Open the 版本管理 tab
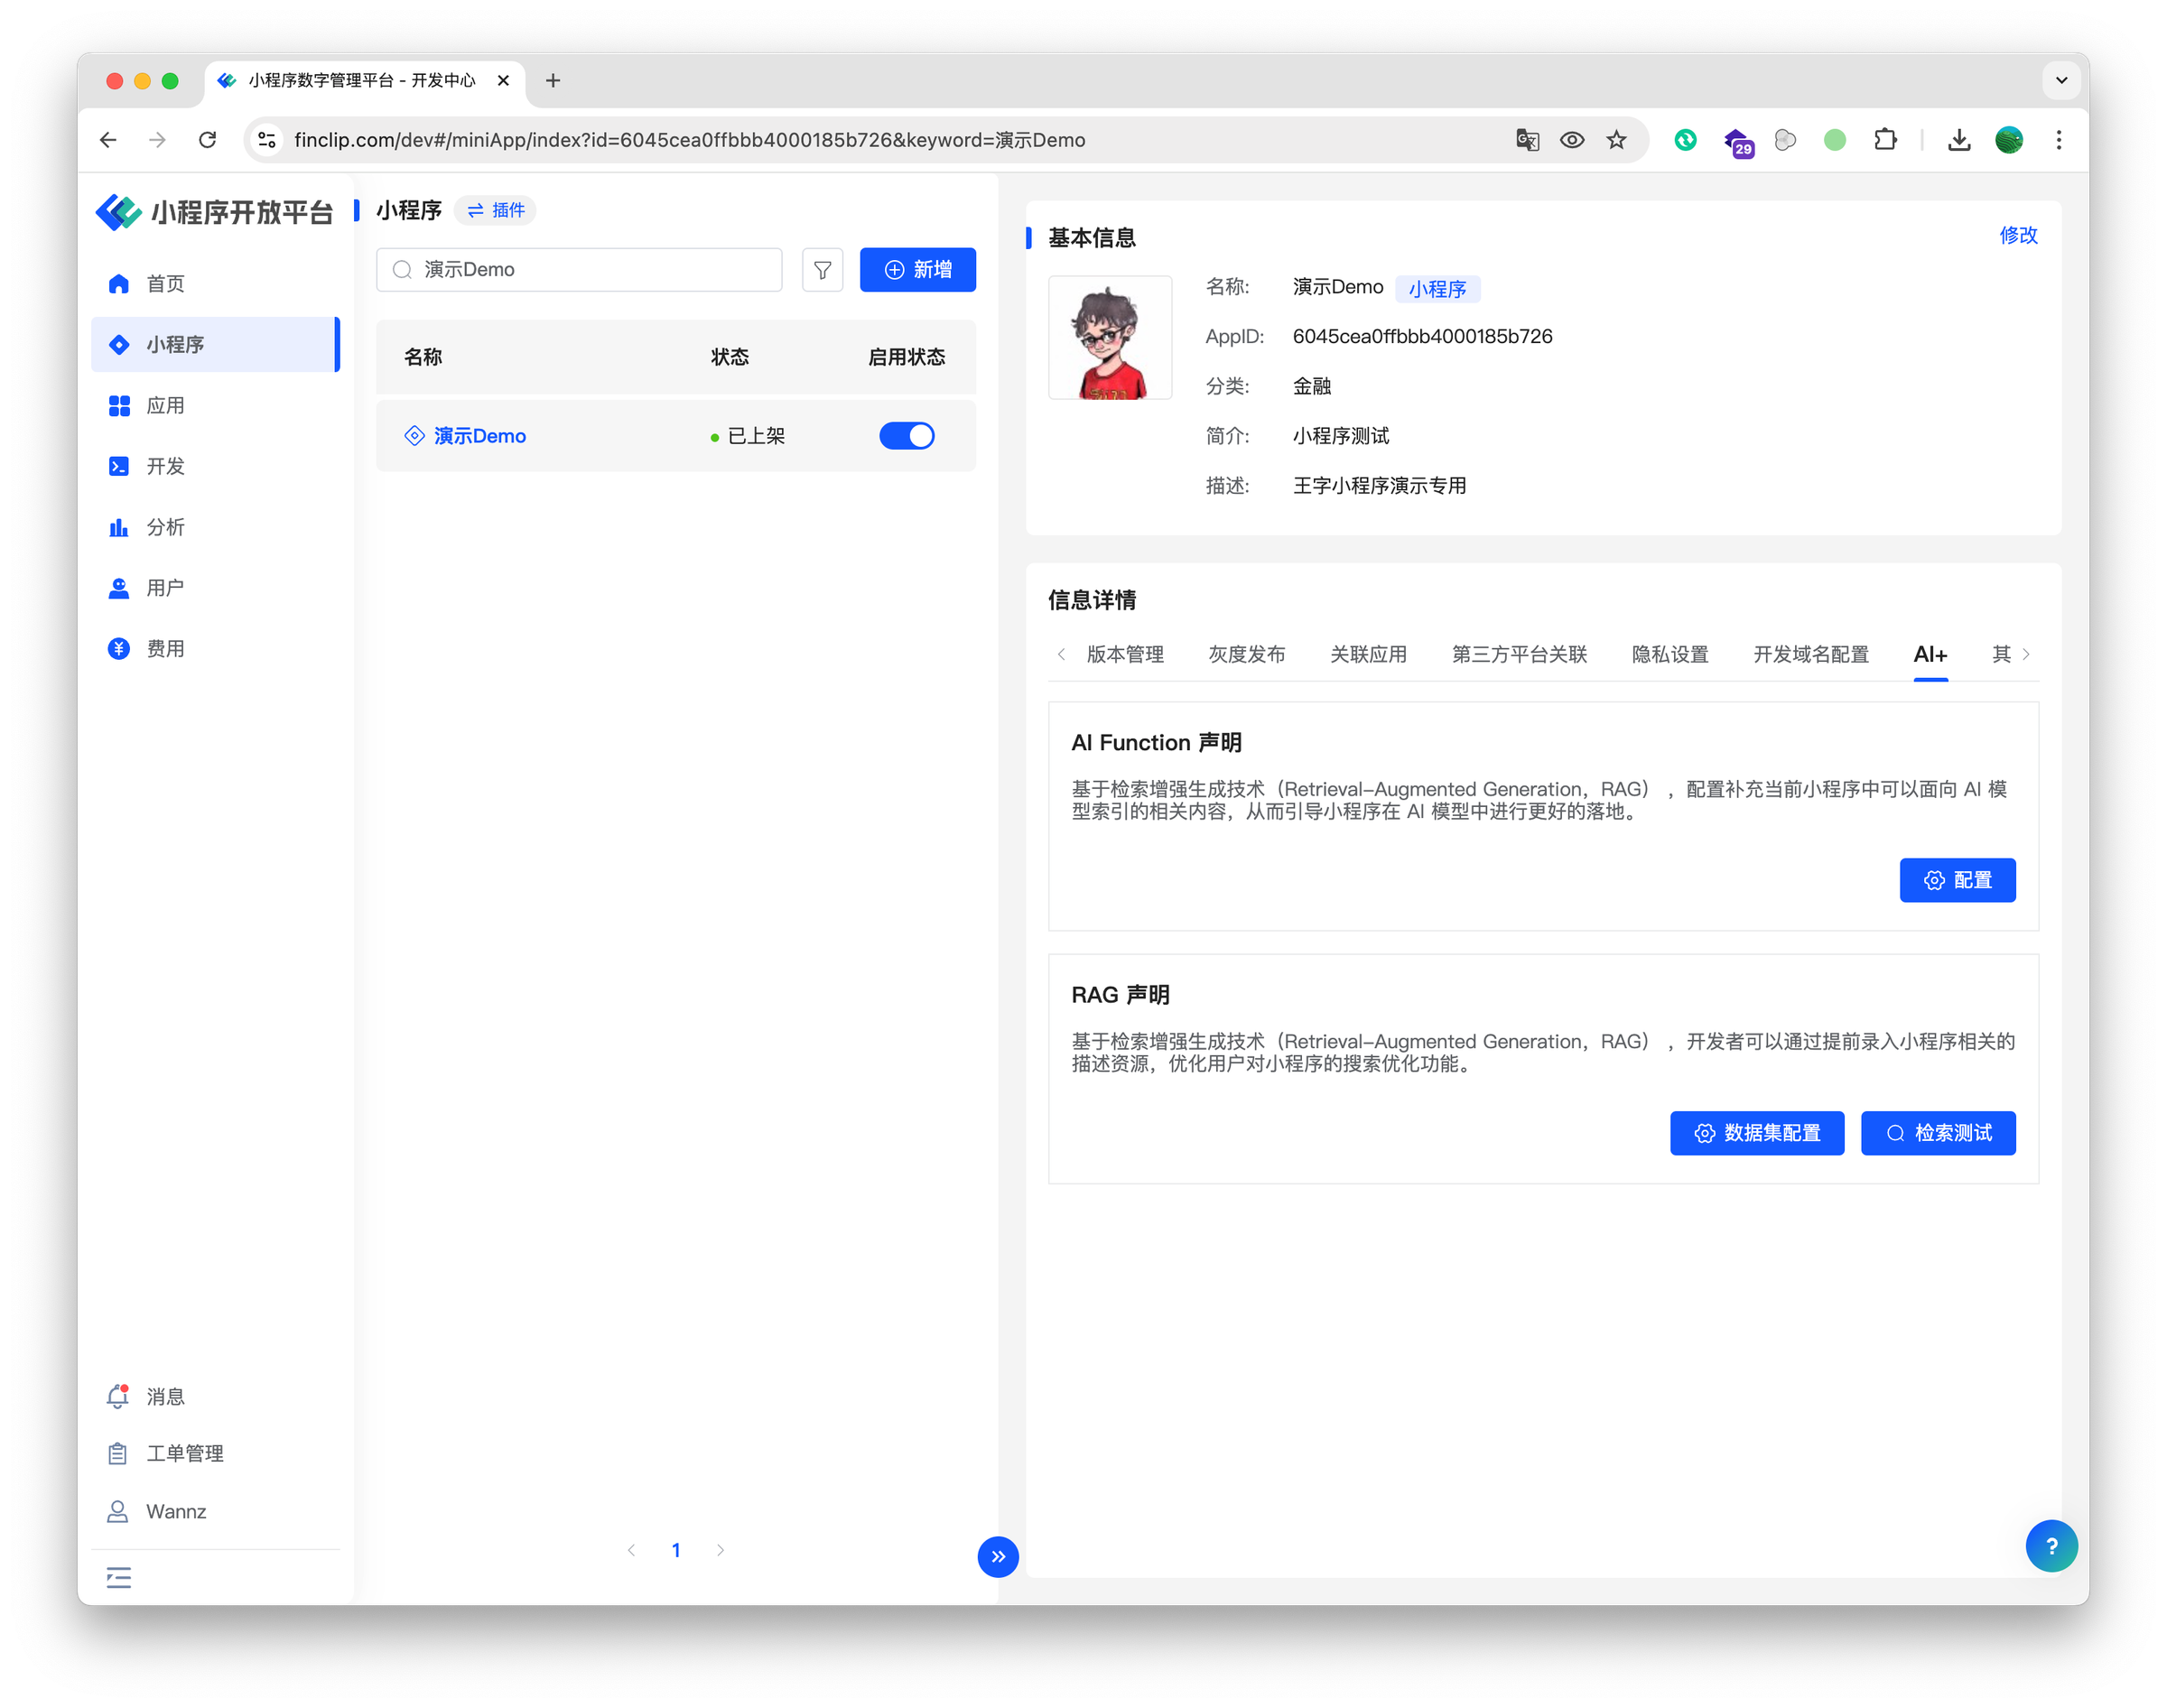 [x=1125, y=654]
